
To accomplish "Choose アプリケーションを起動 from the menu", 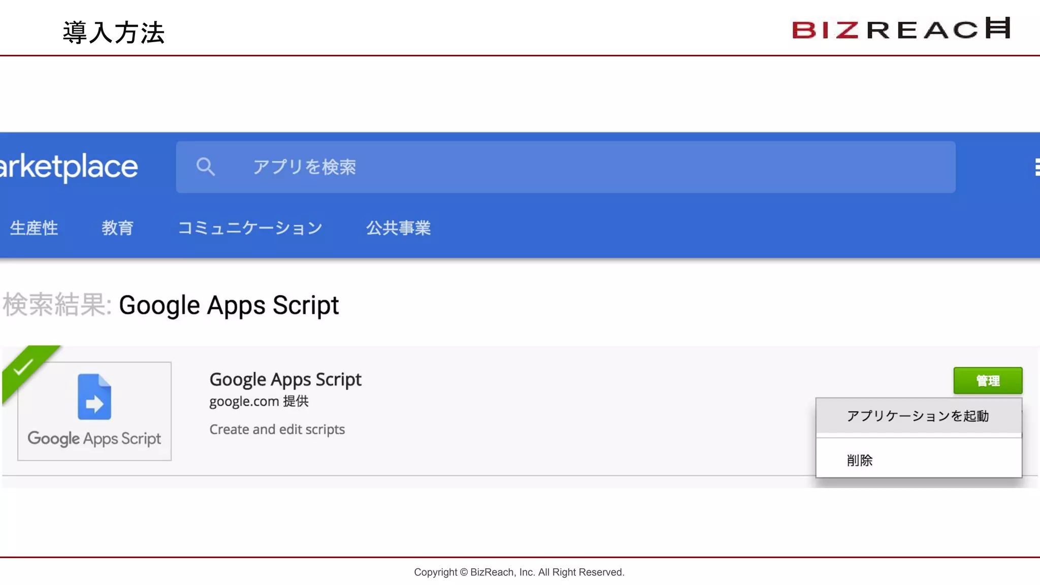I will pyautogui.click(x=919, y=416).
